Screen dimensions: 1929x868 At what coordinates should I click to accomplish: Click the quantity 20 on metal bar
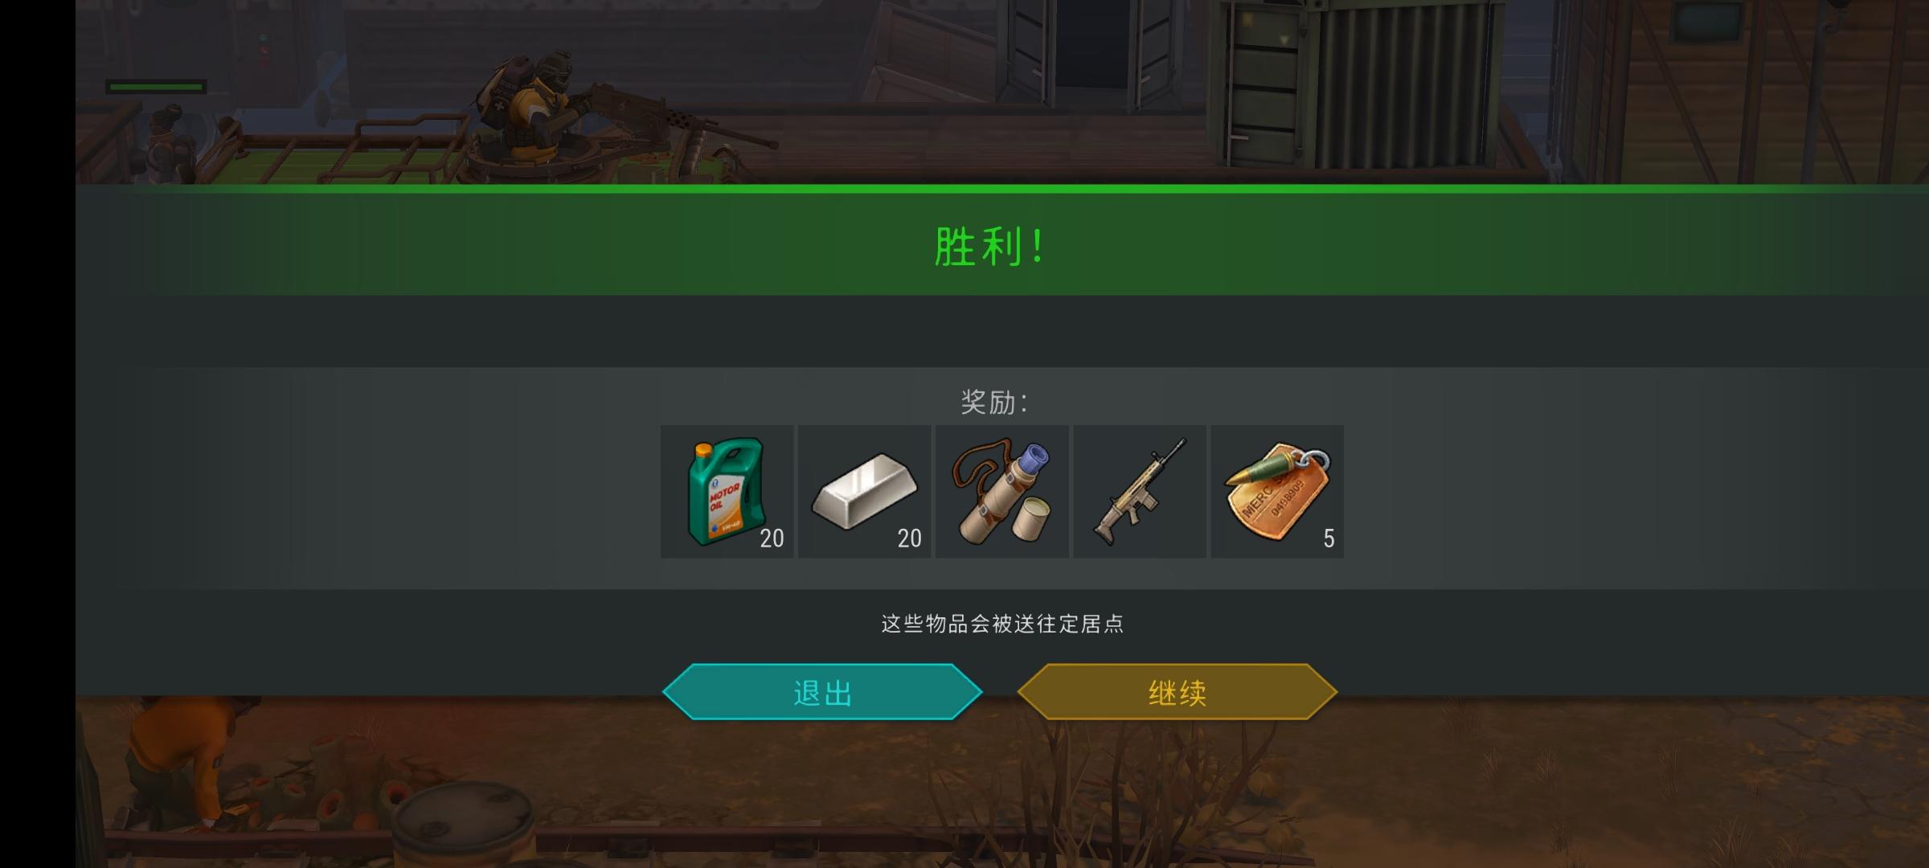[909, 538]
